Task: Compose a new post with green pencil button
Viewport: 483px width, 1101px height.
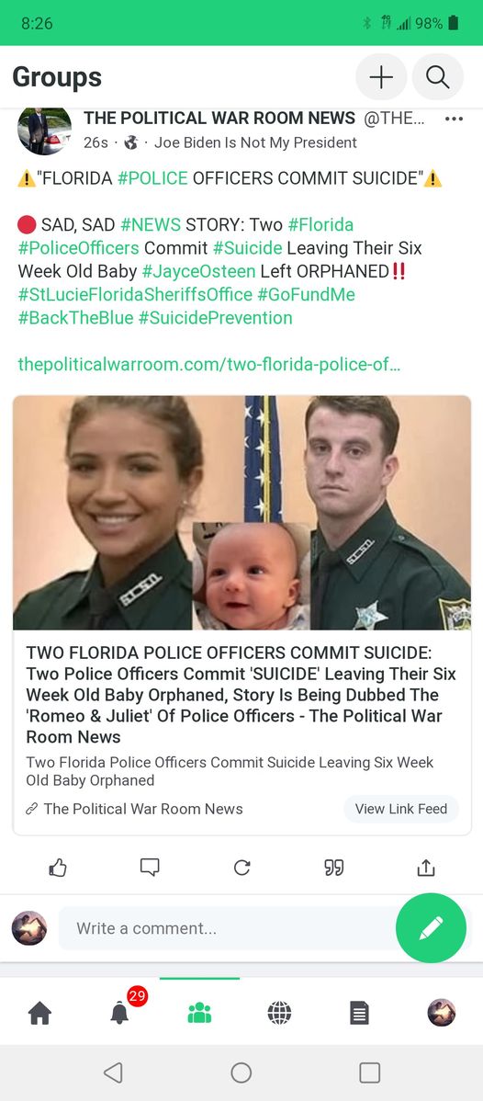Action: pos(431,927)
